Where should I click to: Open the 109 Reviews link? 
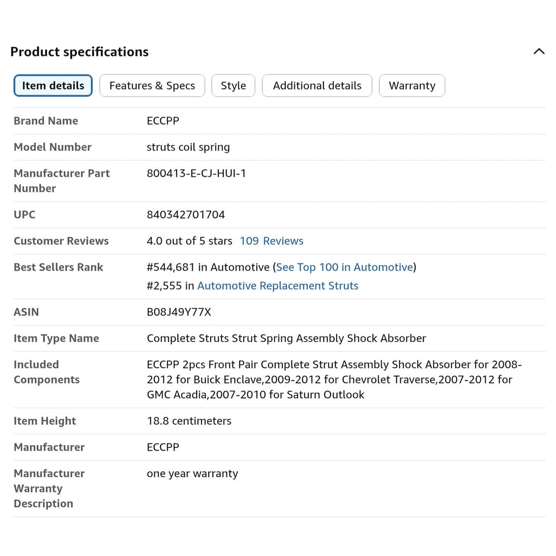click(x=271, y=241)
